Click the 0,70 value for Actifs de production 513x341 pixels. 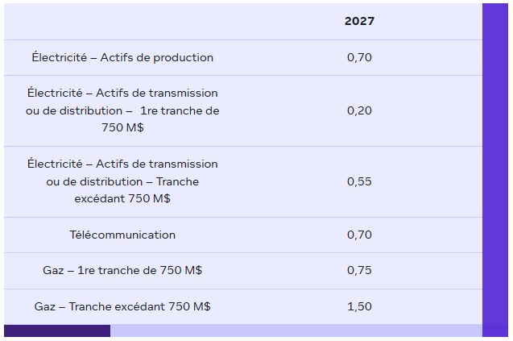[359, 57]
